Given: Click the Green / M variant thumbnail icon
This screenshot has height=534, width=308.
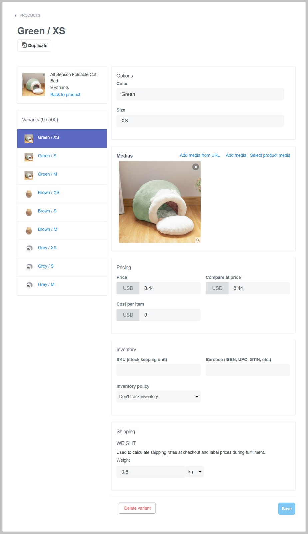Looking at the screenshot, I should tap(29, 175).
